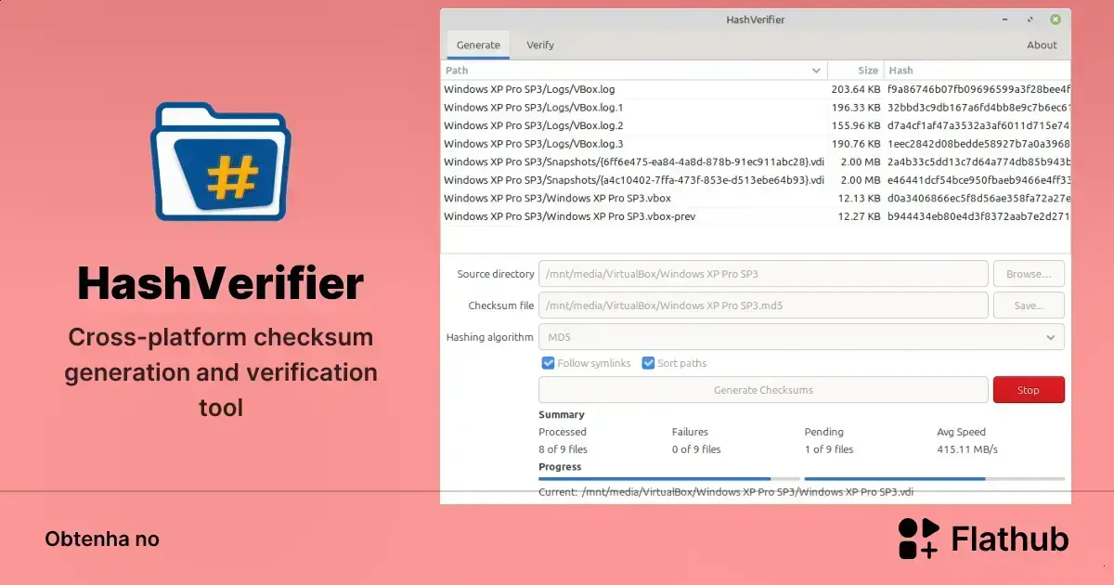The image size is (1114, 585).
Task: Click the Save... button
Action: click(1029, 305)
